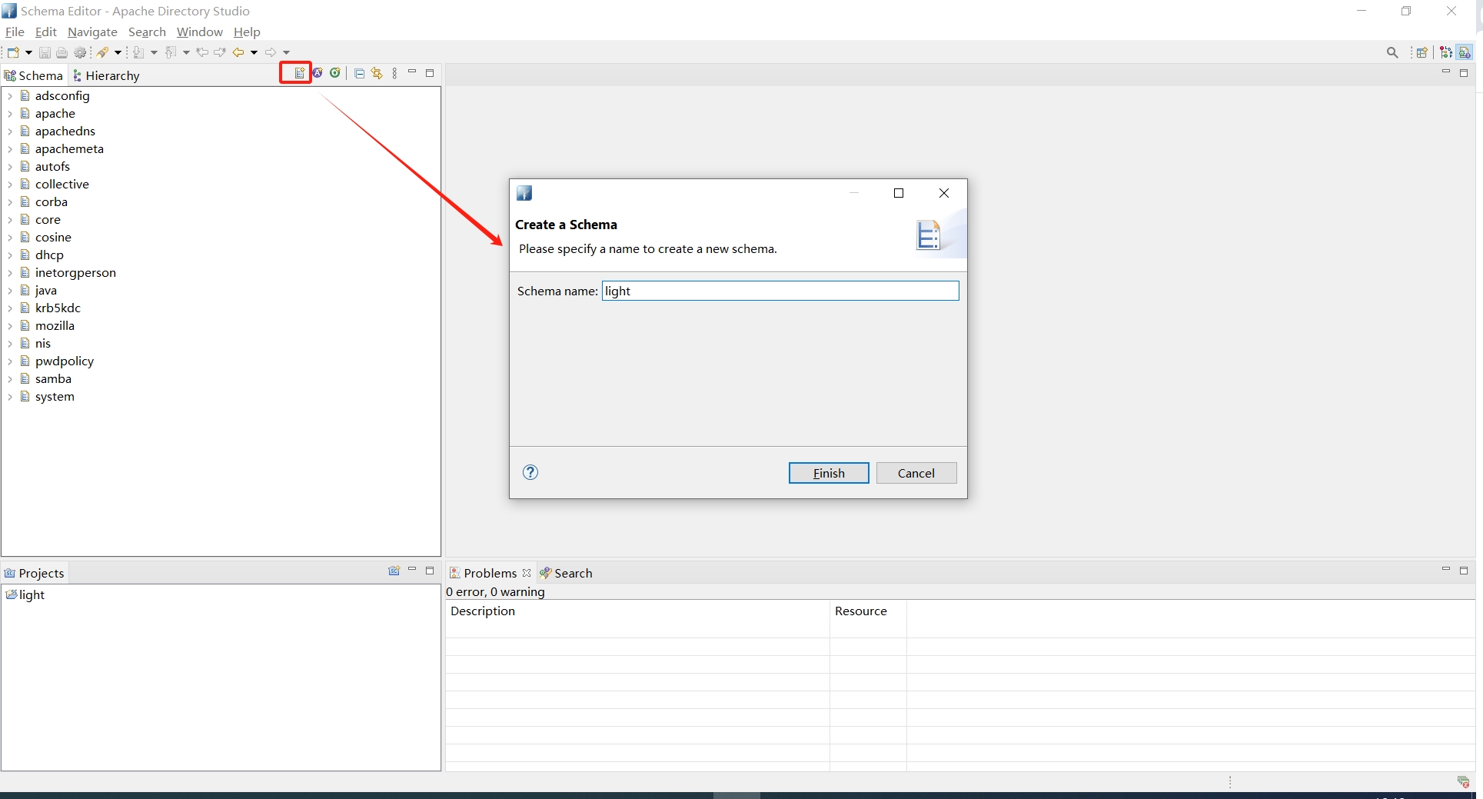
Task: Toggle Link with Editor in Schema view
Action: tap(377, 74)
